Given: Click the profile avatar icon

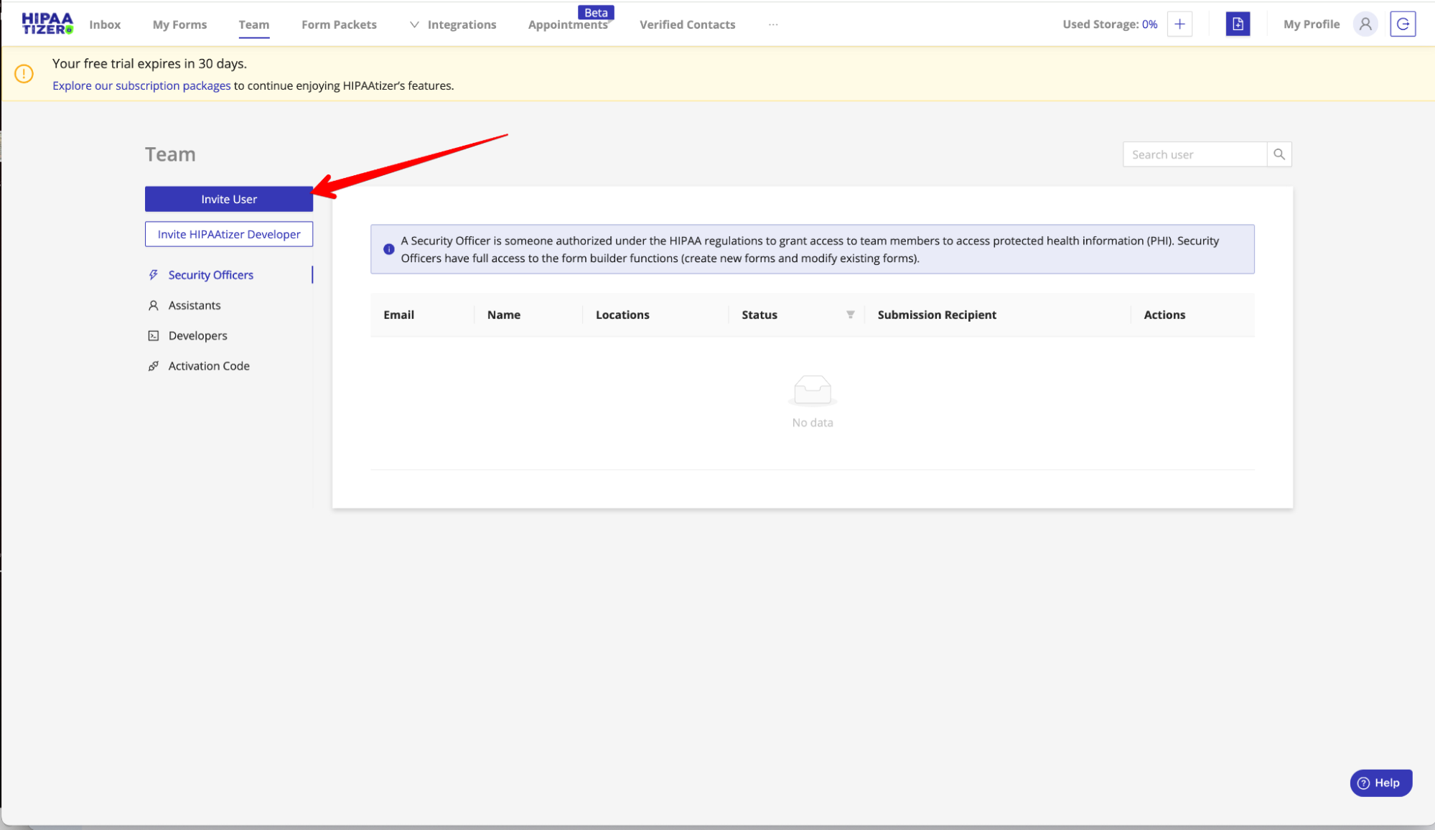Looking at the screenshot, I should 1365,24.
